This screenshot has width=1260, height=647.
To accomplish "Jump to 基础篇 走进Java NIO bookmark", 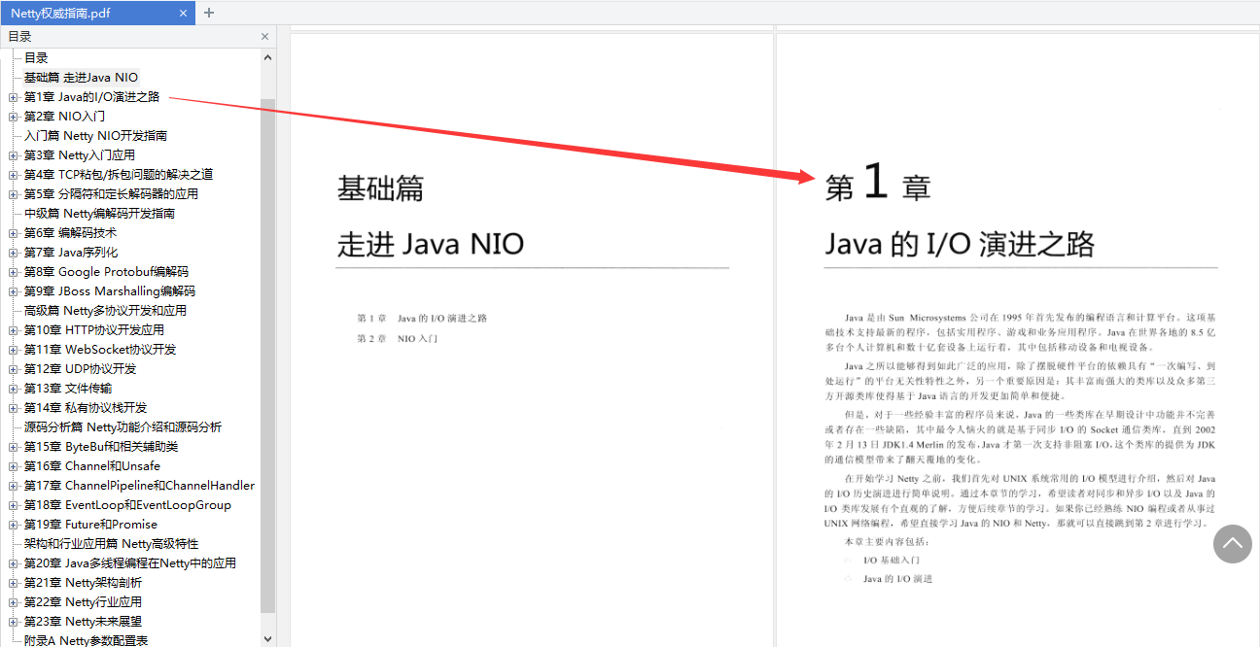I will (x=81, y=78).
